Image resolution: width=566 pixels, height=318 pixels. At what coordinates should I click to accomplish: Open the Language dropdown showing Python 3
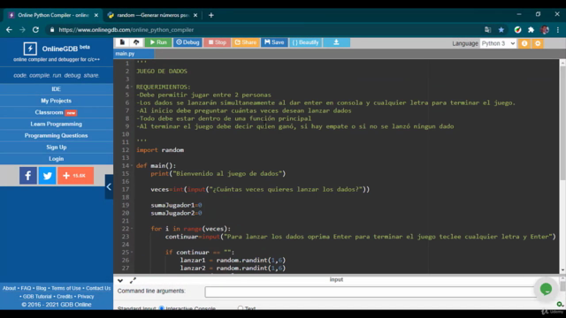tap(498, 43)
